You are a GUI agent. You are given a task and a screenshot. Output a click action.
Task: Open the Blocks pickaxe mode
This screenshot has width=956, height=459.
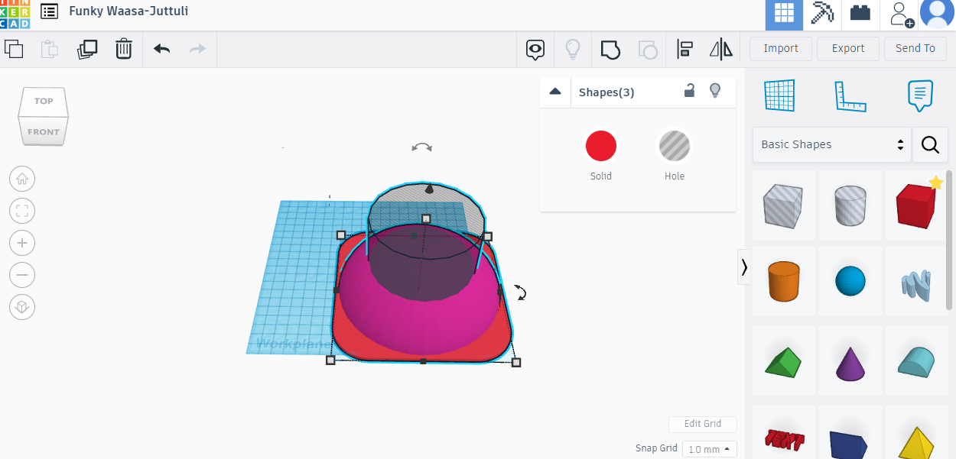pyautogui.click(x=823, y=15)
